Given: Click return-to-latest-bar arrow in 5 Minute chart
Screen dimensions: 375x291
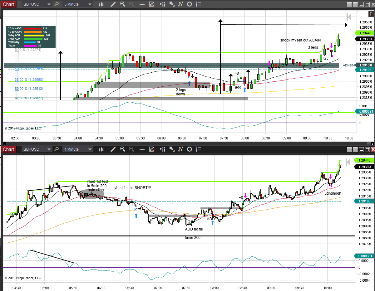Looking at the screenshot, I should 349,17.
